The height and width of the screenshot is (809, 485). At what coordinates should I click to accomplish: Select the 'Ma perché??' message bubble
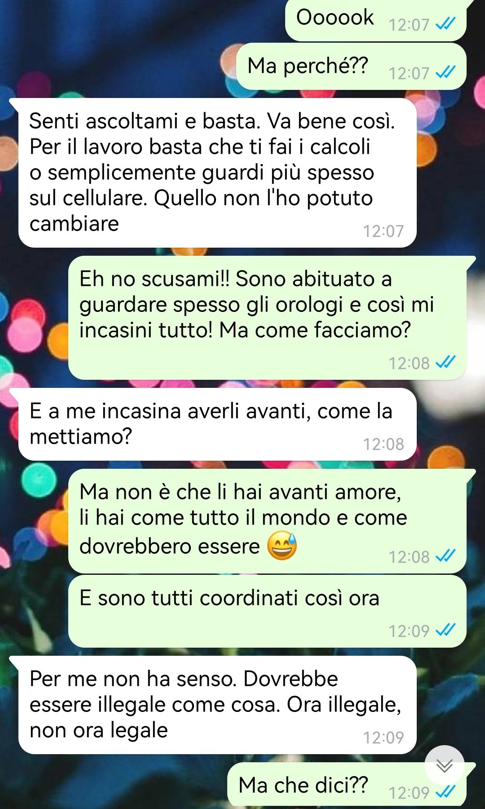351,67
